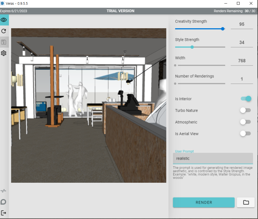Enable the Is Aerial View switch
This screenshot has height=219, width=258.
click(x=245, y=134)
